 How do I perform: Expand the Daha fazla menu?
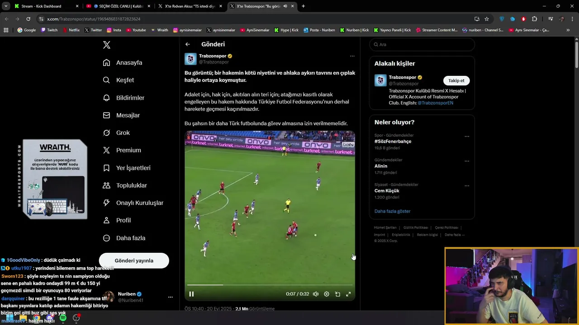[x=124, y=238]
